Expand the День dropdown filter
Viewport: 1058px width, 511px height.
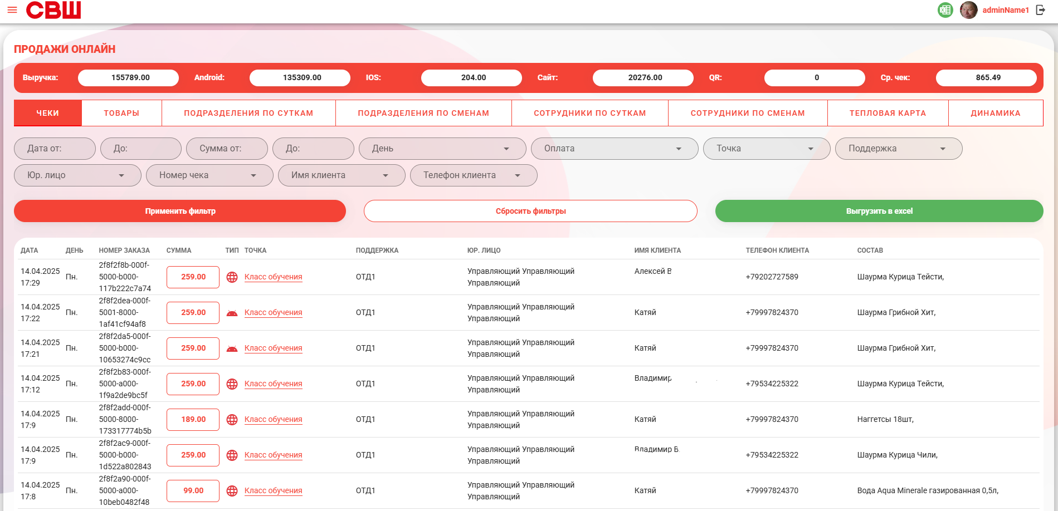pyautogui.click(x=442, y=149)
